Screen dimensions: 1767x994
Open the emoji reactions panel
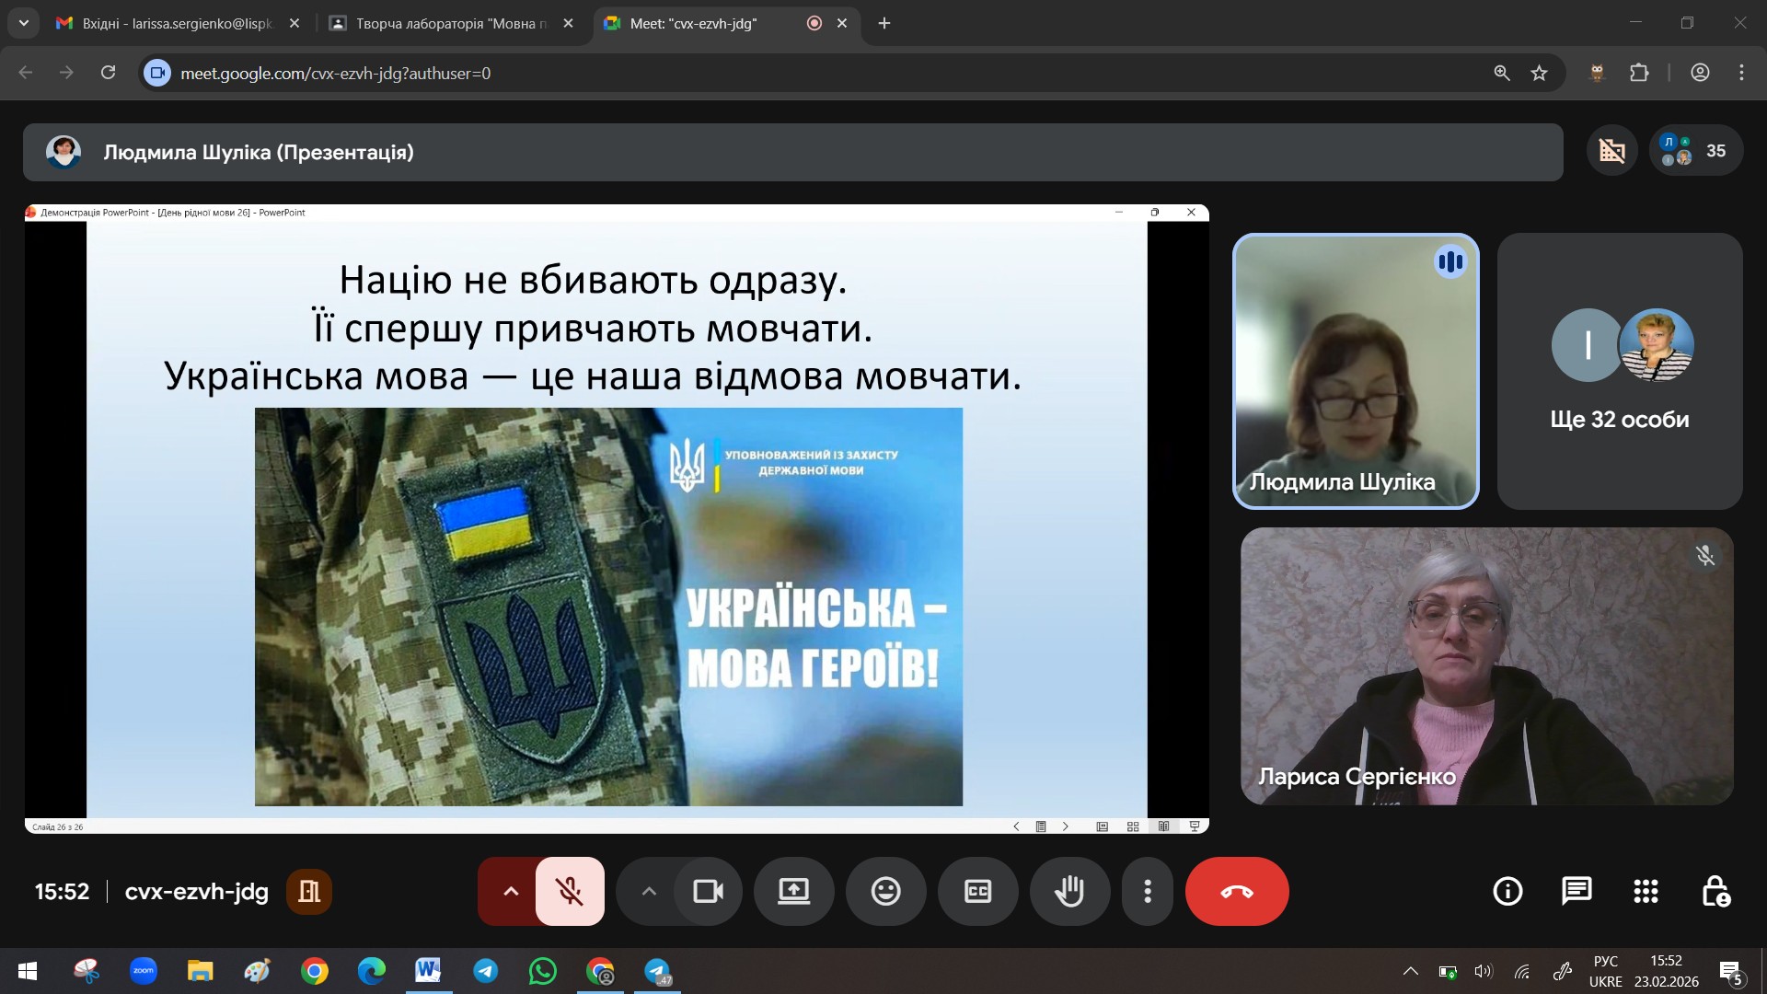click(885, 891)
